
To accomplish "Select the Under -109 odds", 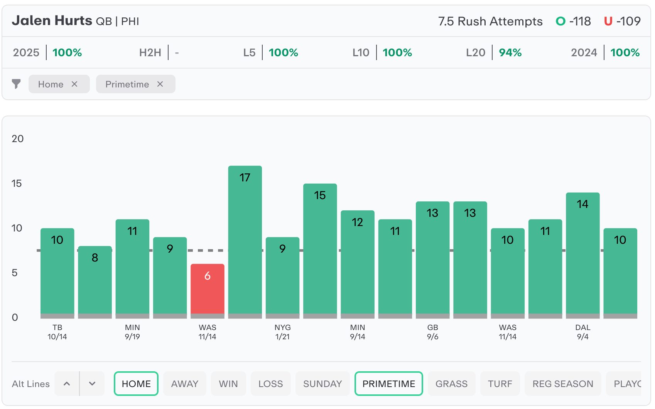I will (622, 21).
